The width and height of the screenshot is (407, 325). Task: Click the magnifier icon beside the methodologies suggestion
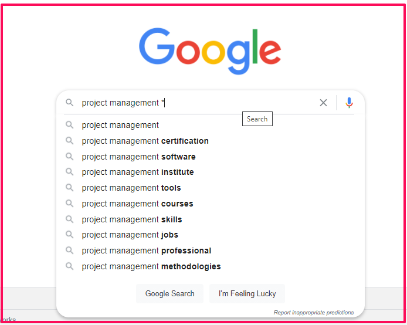70,266
